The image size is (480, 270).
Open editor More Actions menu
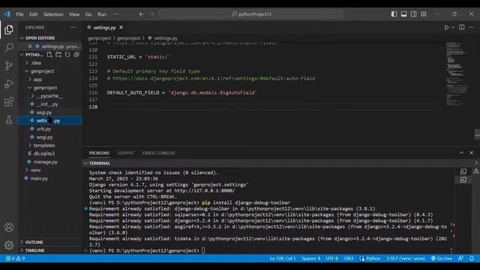(472, 27)
